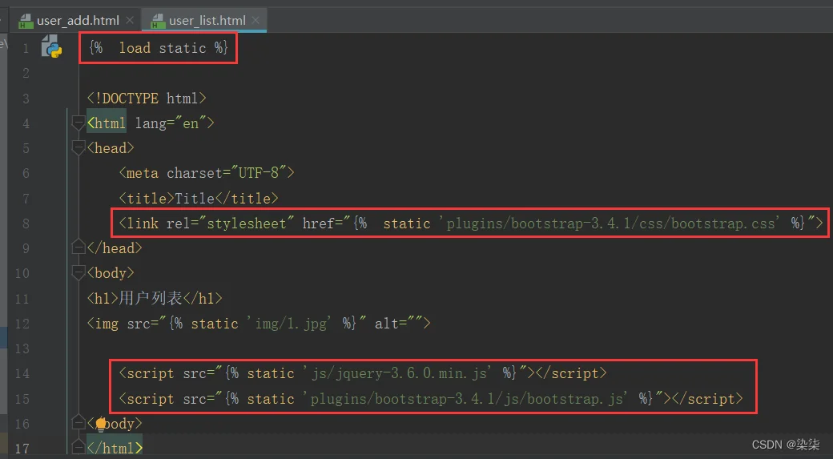Click the DOCTYPE html declaration
Image resolution: width=833 pixels, height=459 pixels.
click(x=147, y=99)
